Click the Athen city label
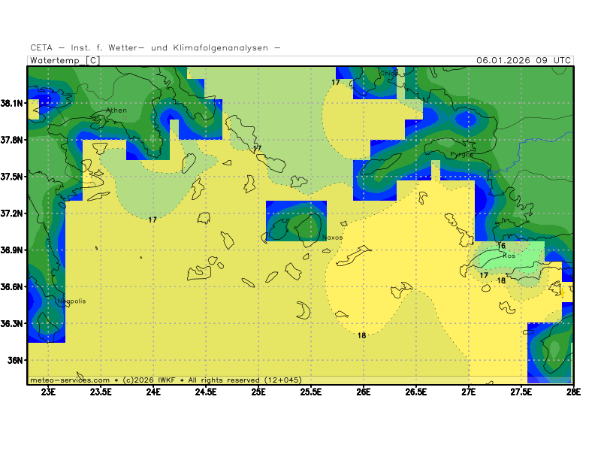Viewport: 601px width, 451px height. [x=117, y=110]
